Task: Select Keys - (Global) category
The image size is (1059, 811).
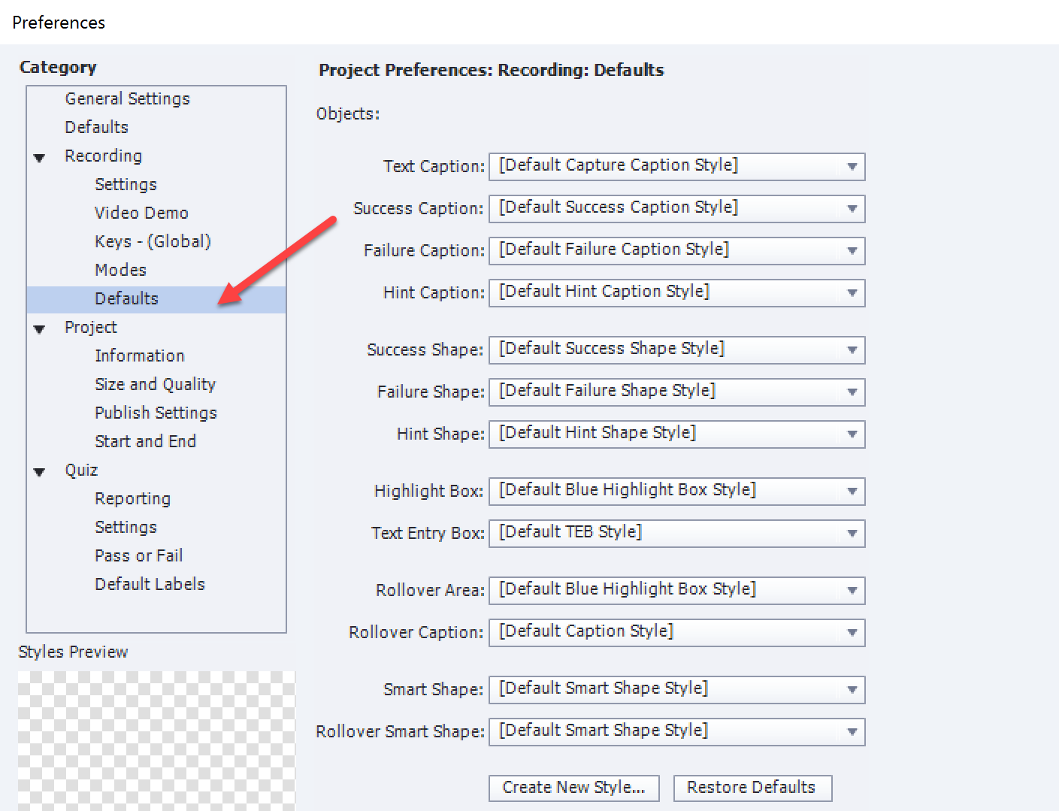Action: pos(153,241)
